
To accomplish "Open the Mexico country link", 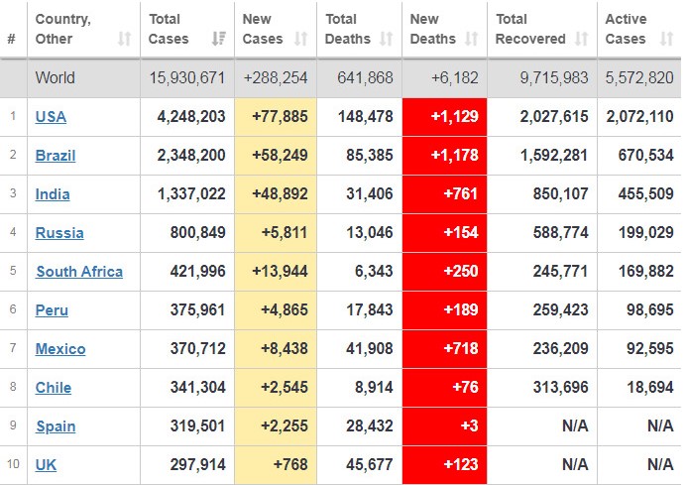I will click(60, 349).
